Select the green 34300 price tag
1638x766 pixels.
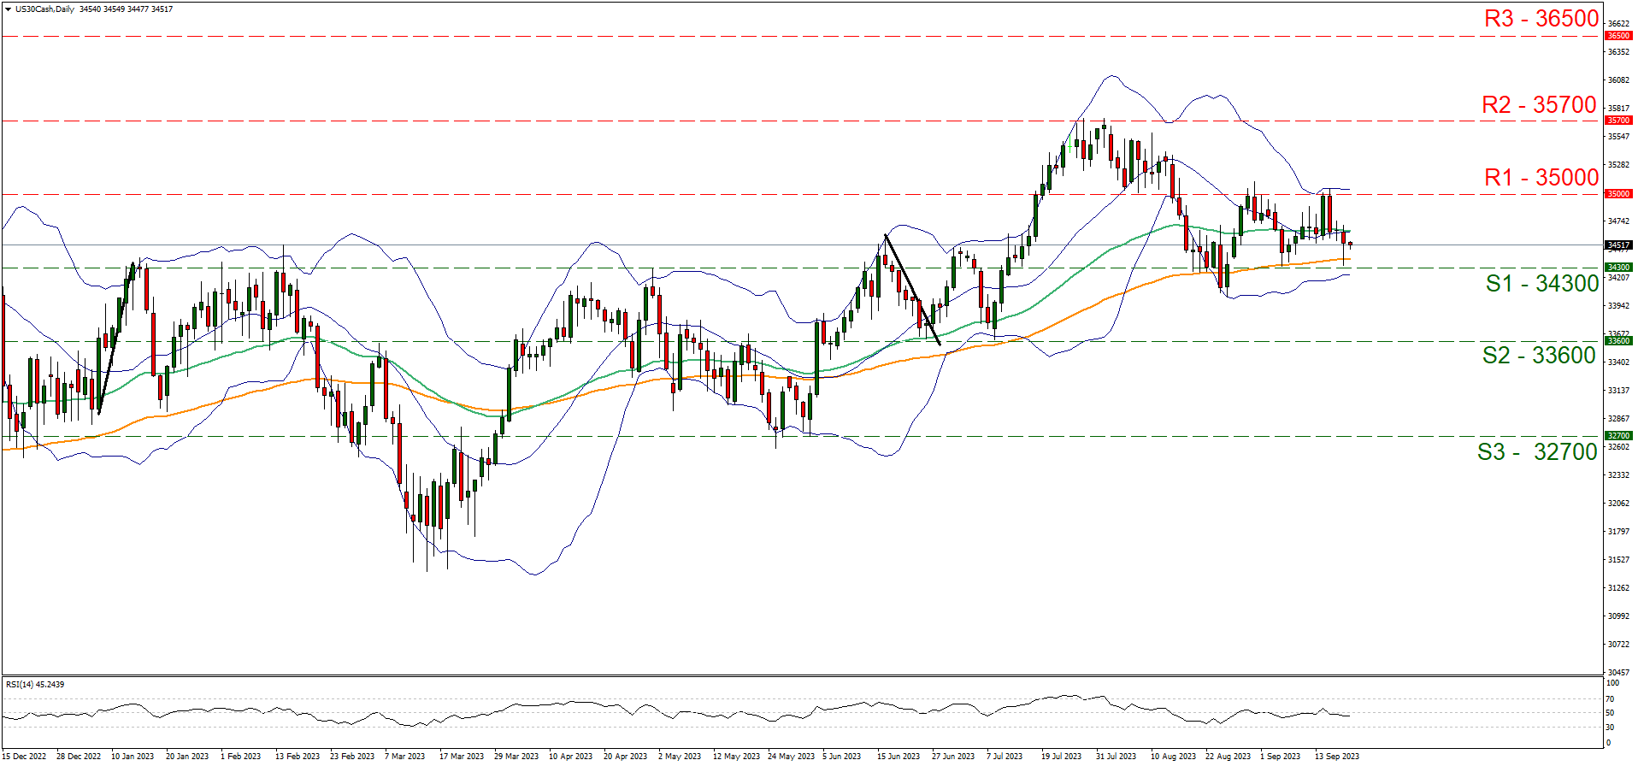tap(1617, 268)
